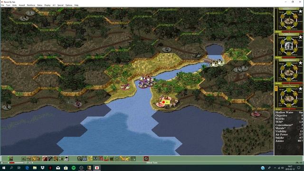Open the Mail app from taskbar
Screen dimensions: 304x171
pos(58,168)
